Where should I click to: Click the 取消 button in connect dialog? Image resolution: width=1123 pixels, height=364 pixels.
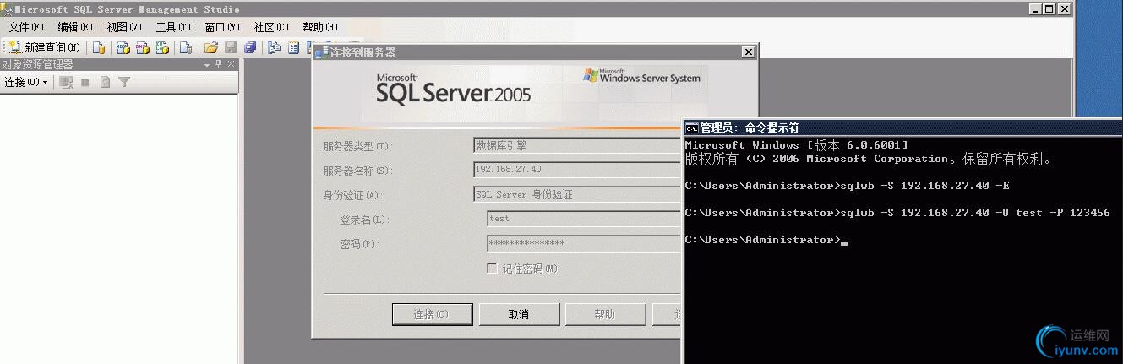(519, 314)
